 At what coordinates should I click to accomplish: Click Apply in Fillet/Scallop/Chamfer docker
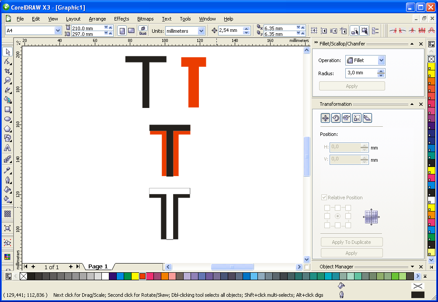[352, 86]
